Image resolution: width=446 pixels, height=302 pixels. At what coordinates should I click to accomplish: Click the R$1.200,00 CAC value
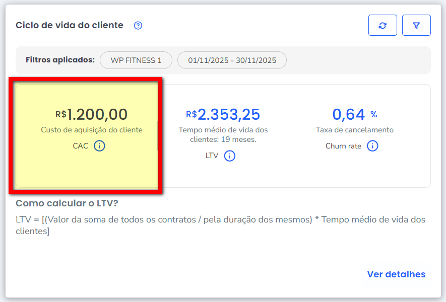(x=92, y=114)
